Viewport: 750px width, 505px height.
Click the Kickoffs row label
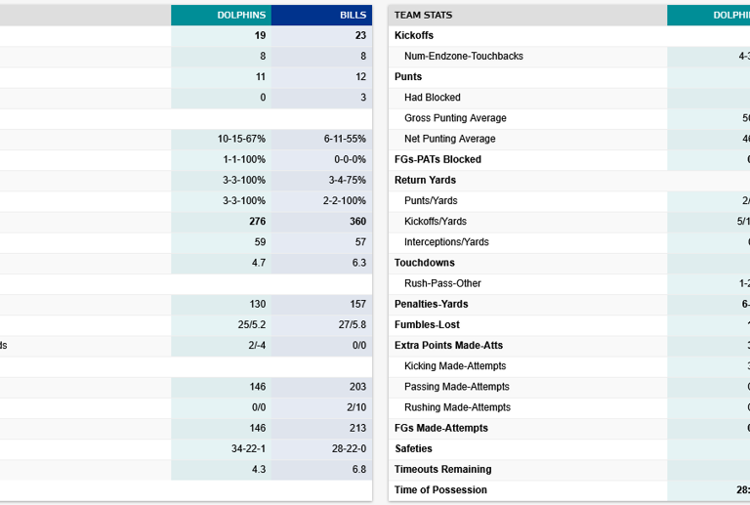pyautogui.click(x=414, y=35)
